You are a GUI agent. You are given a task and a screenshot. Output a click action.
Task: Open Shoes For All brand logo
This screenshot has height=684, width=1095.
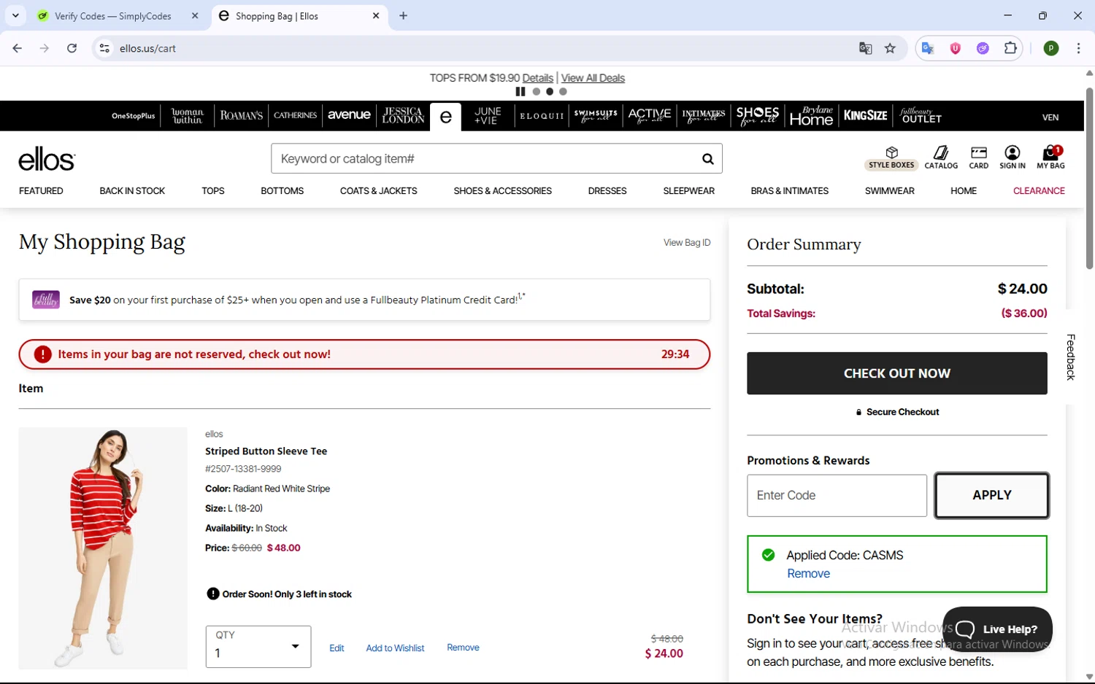tap(758, 116)
